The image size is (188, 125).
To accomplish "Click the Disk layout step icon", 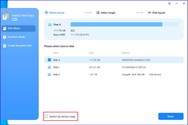I will click(x=149, y=13).
